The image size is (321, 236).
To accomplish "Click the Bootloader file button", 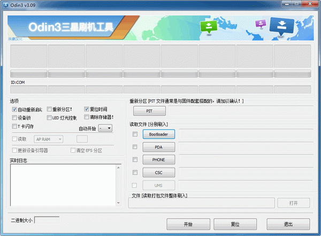I will click(159, 134).
